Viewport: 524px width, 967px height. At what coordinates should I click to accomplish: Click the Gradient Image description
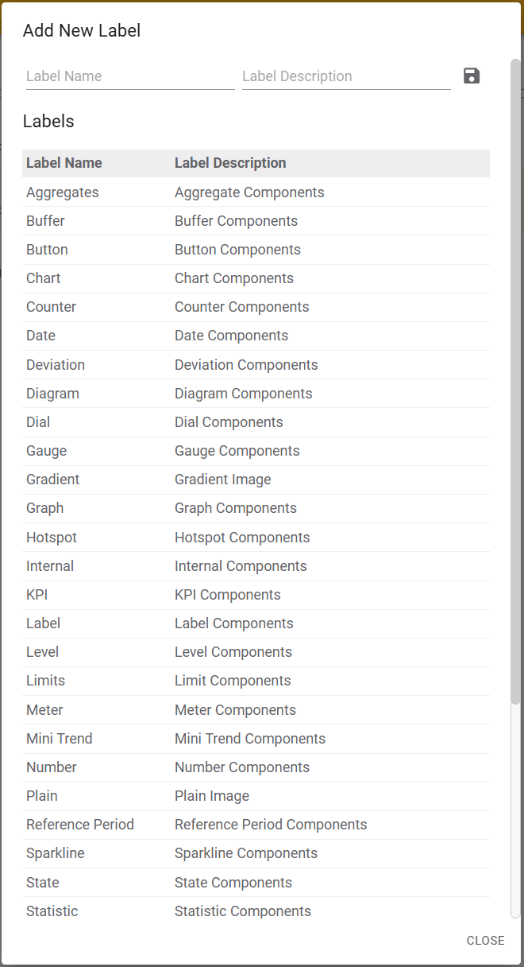pyautogui.click(x=223, y=480)
